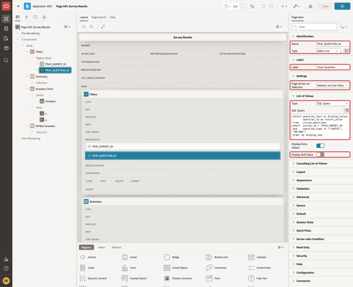Select the Processing tab icon
This screenshot has width=353, height=287.
36,17
